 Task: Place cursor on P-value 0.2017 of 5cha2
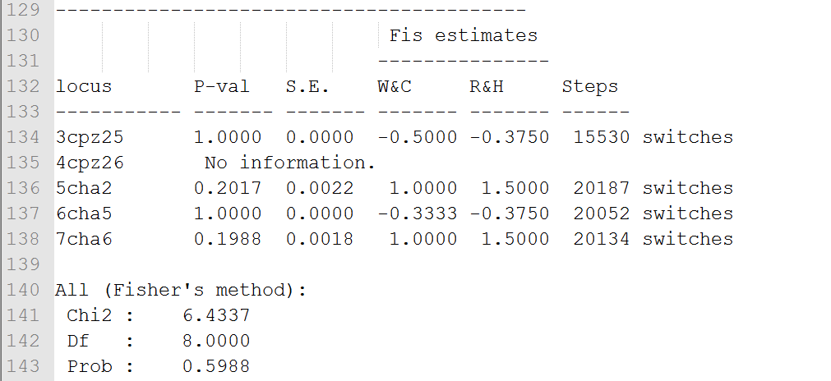coord(228,188)
